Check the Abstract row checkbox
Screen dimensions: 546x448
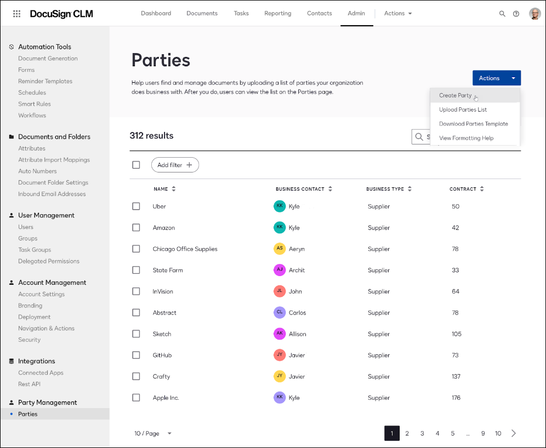click(136, 312)
